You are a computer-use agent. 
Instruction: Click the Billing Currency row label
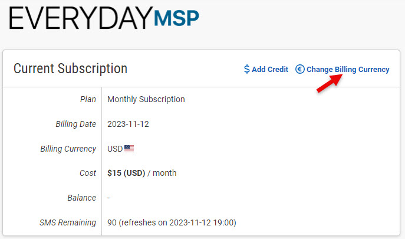point(68,149)
